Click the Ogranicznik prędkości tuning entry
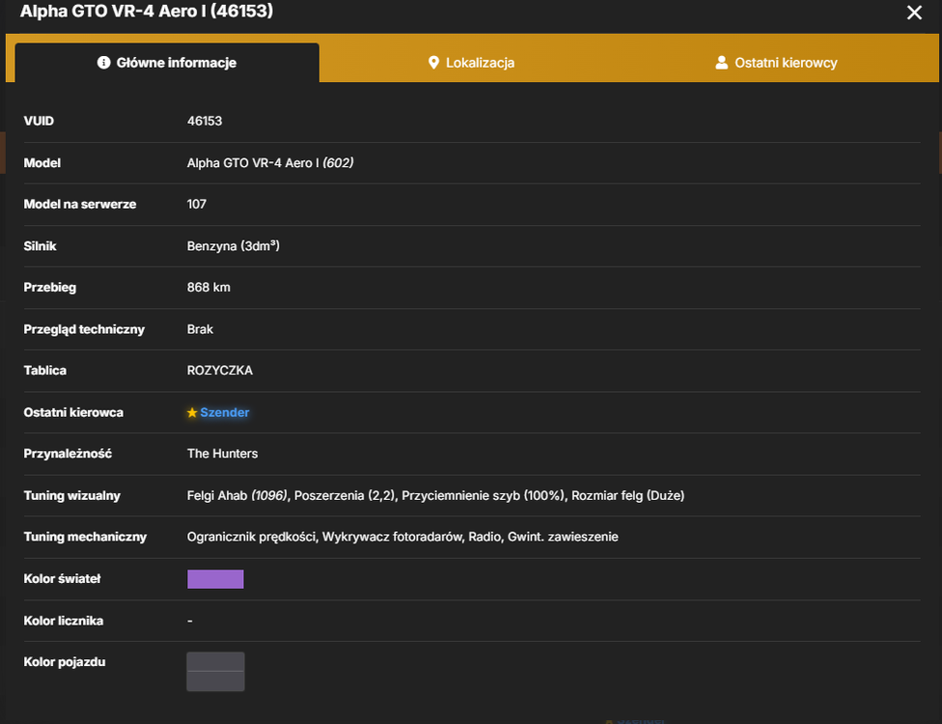 click(x=252, y=537)
